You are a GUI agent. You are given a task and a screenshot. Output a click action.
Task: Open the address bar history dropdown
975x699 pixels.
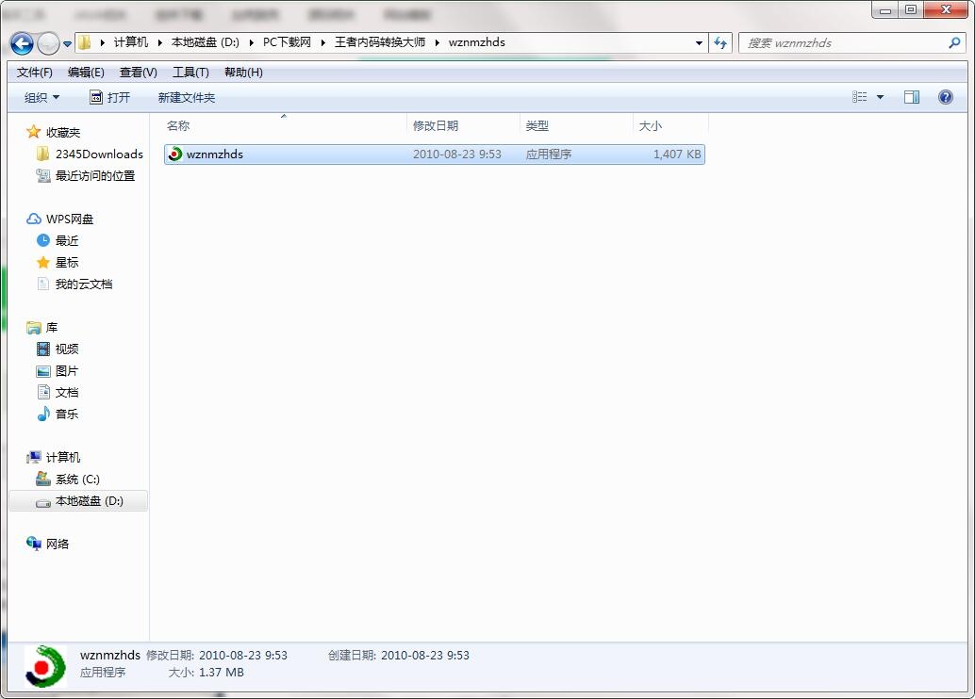pos(699,43)
